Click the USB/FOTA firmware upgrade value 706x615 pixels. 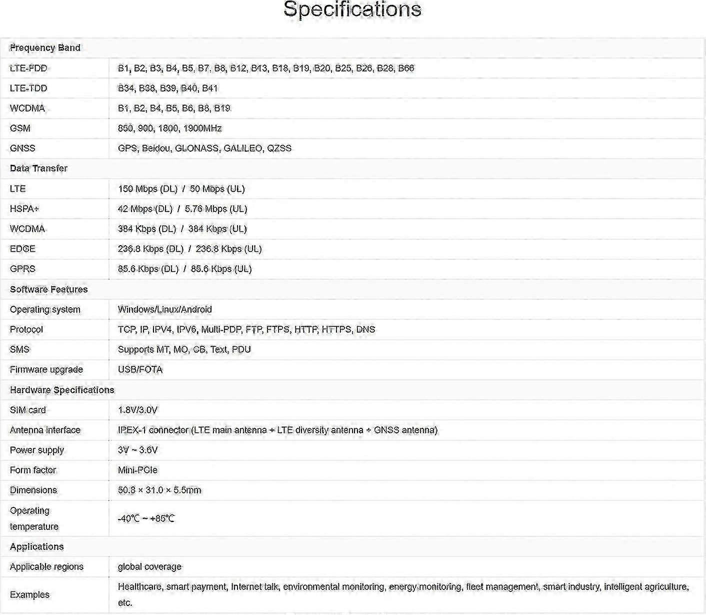coord(140,370)
